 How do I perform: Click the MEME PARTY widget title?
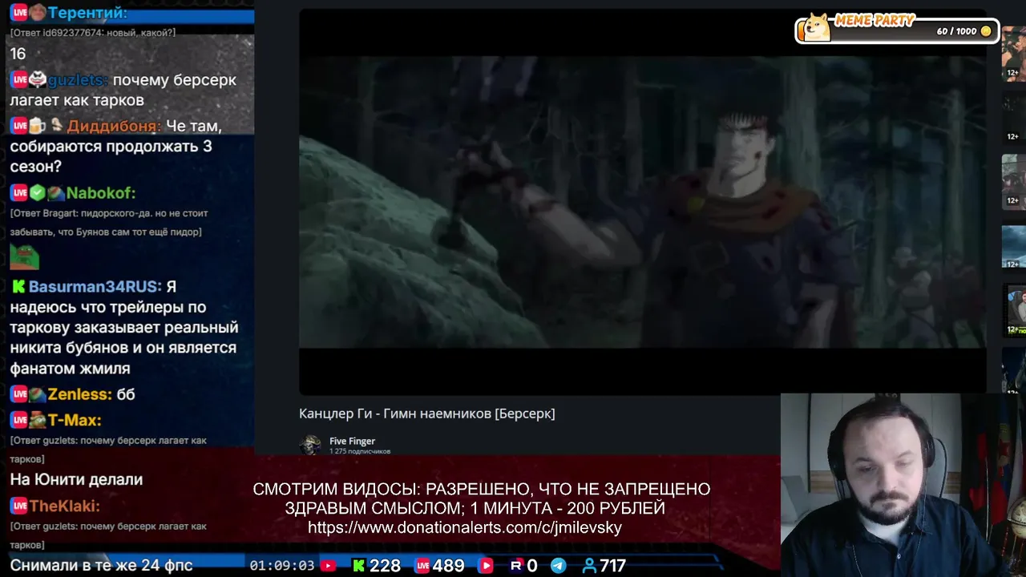tap(875, 20)
